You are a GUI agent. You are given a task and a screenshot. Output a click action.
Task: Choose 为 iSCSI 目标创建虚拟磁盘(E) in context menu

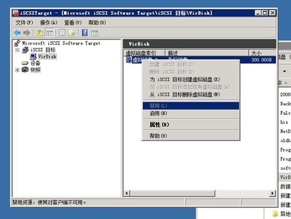[x=191, y=80]
